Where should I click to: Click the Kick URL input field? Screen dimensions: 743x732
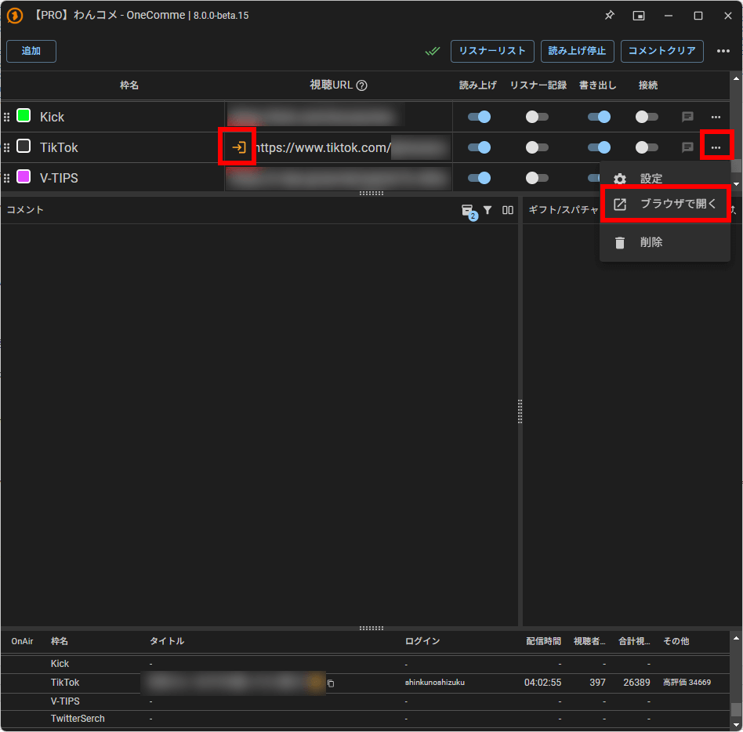(x=339, y=117)
